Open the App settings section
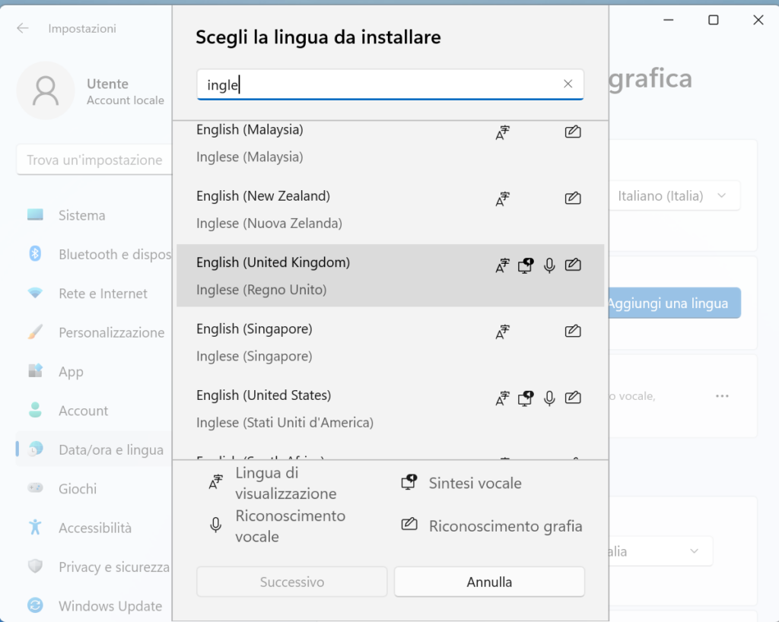 [x=71, y=372]
